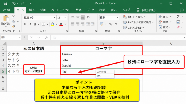The width and height of the screenshot is (186, 104).
Task: Click the Undo arrow icon
Action: click(14, 3)
